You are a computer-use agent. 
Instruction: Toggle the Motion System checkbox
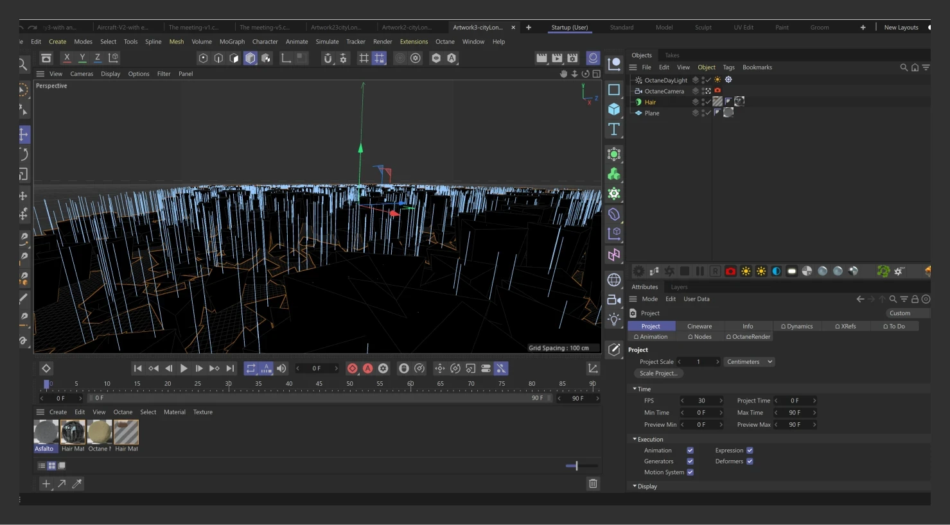pyautogui.click(x=690, y=472)
